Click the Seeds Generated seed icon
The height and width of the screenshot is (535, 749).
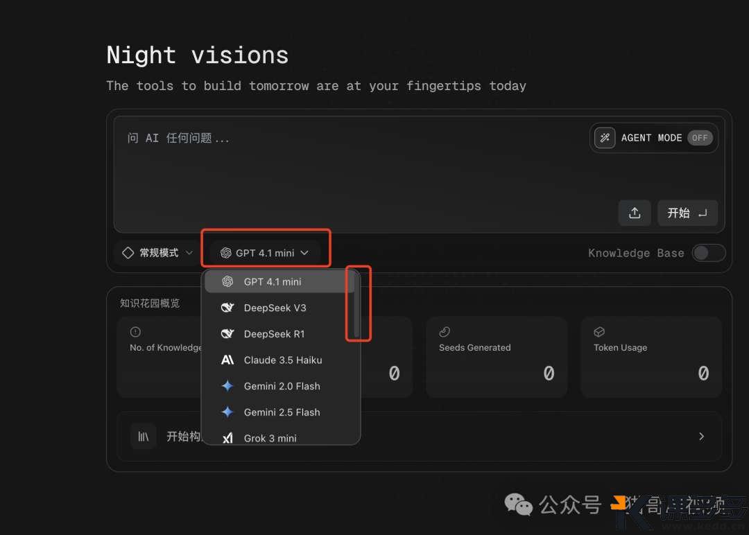coord(445,332)
